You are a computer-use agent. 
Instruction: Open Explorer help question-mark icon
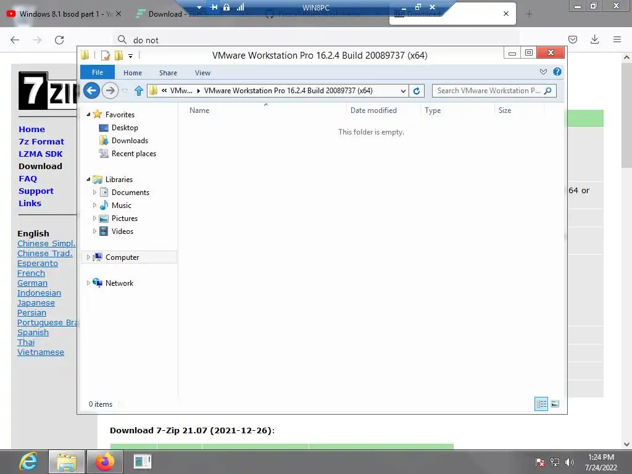click(x=557, y=72)
